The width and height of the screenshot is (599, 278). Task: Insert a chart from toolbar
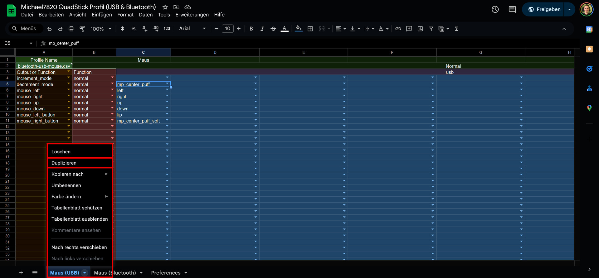click(420, 29)
